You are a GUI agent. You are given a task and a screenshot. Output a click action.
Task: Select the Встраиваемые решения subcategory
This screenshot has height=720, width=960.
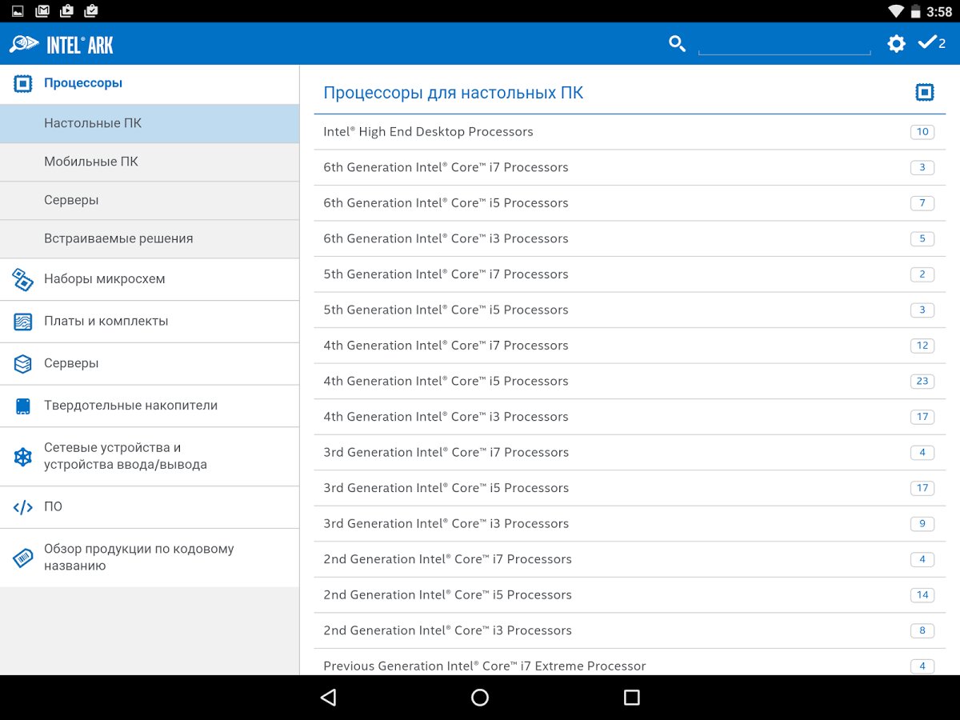click(x=118, y=238)
